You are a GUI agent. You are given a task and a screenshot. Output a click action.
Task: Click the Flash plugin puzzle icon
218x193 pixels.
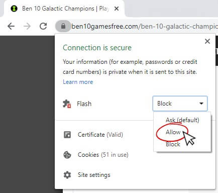coord(67,104)
